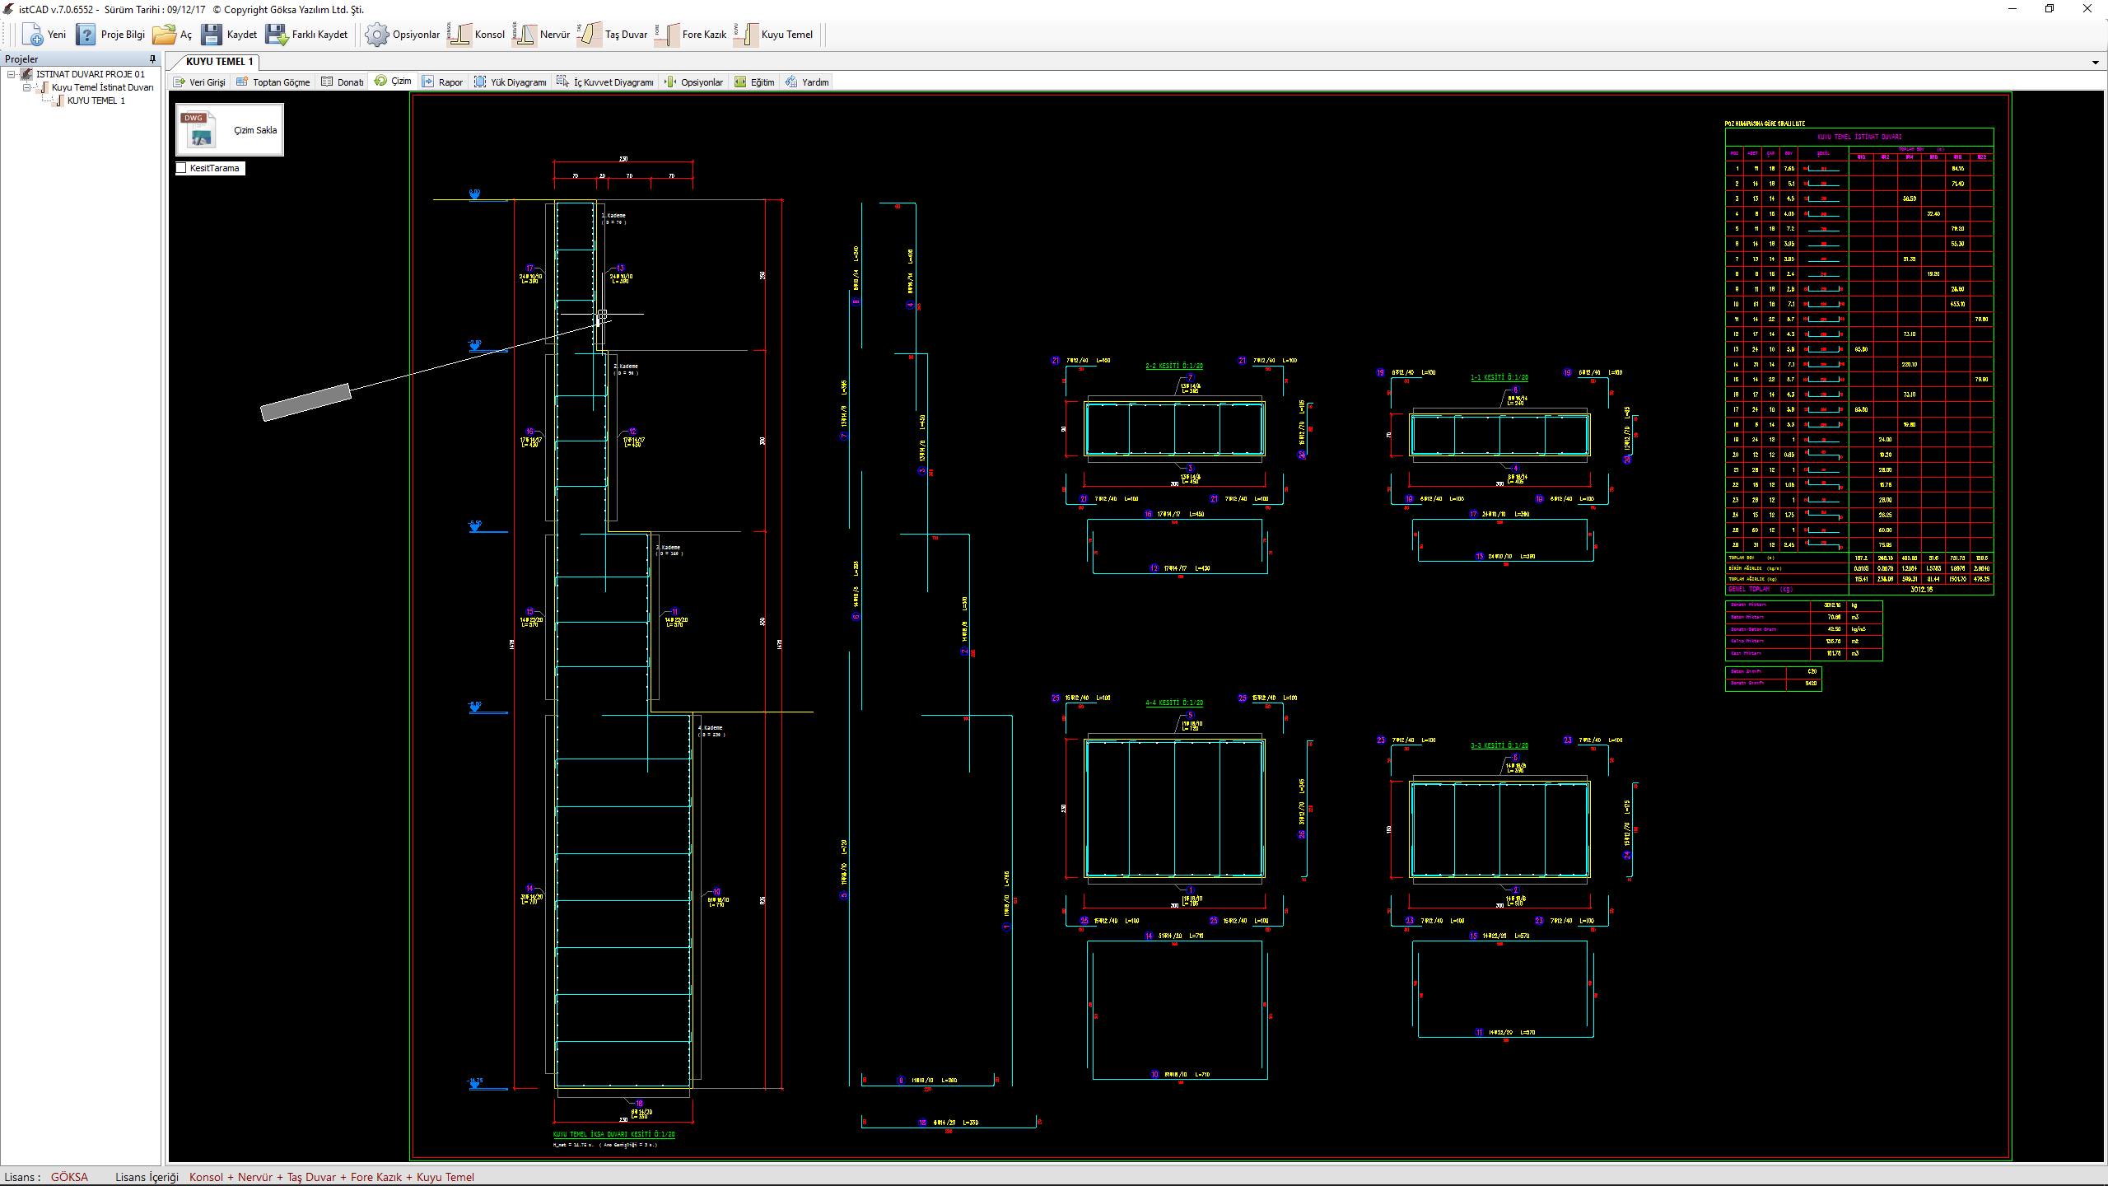The height and width of the screenshot is (1186, 2108).
Task: Click the Aç open folder icon
Action: point(165,35)
